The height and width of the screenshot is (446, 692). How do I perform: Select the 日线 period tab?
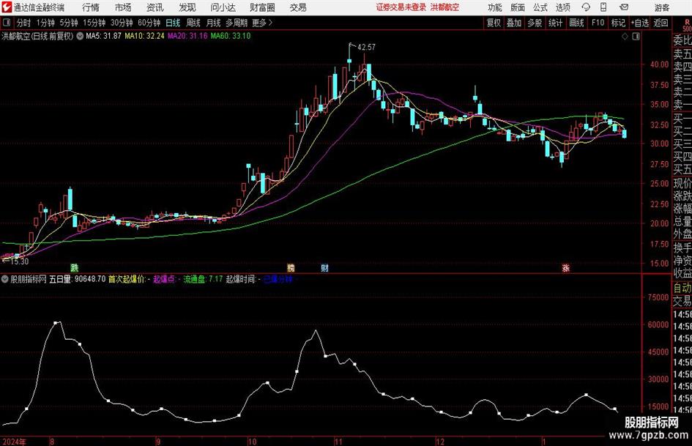173,23
